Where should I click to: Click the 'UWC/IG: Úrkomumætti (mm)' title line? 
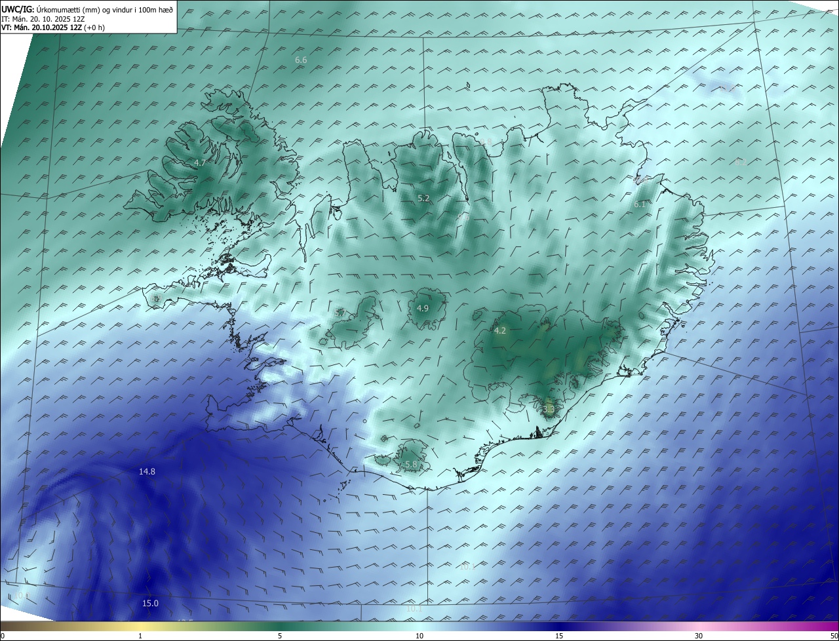coord(88,9)
